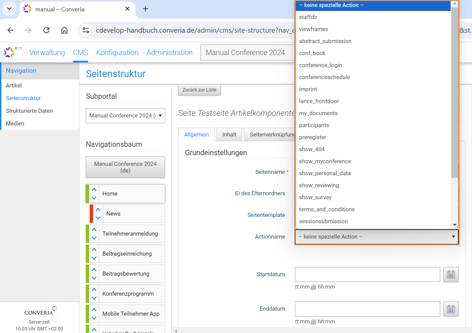
Task: Open the Subportal dropdown "Manual Conference 2024"
Action: [x=125, y=115]
